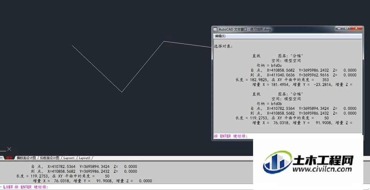This screenshot has width=370, height=190.
Task: Click the 句柄 = bfd0b line
Action: click(269, 103)
